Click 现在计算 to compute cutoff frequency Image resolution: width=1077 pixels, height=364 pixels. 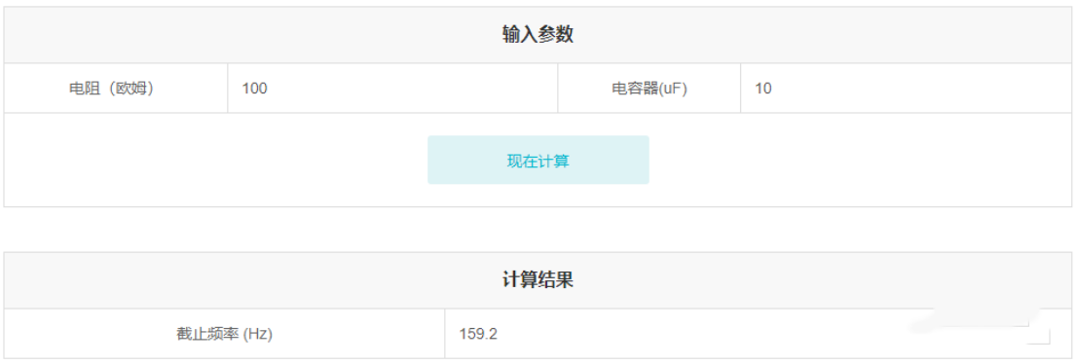pos(538,160)
